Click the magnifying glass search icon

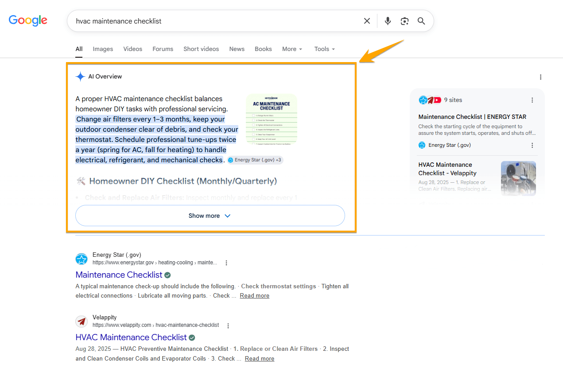421,21
